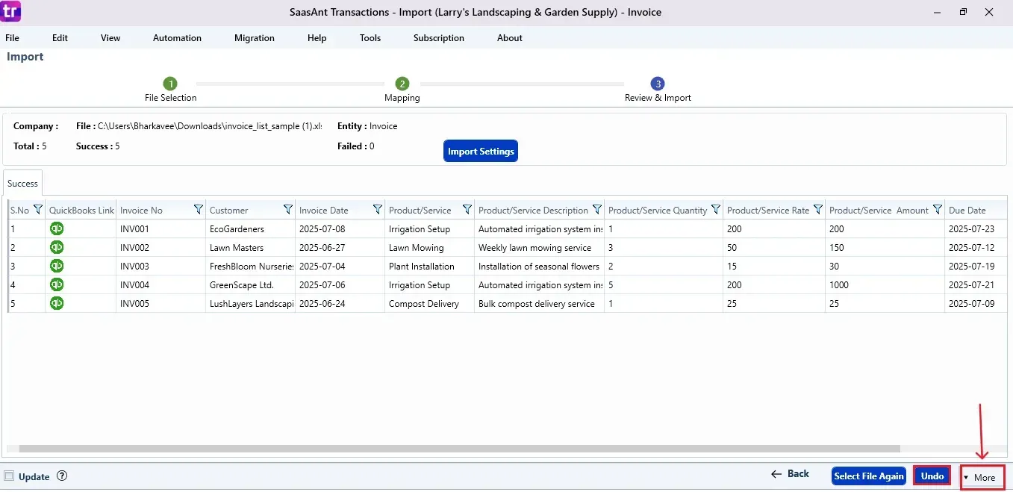Filter the Product/Service Rate column
This screenshot has height=492, width=1013.
tap(817, 210)
